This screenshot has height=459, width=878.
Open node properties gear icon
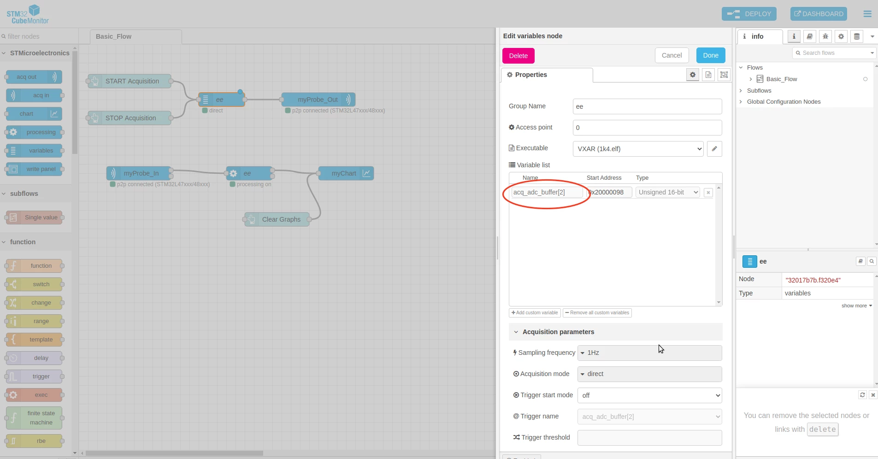pyautogui.click(x=692, y=75)
